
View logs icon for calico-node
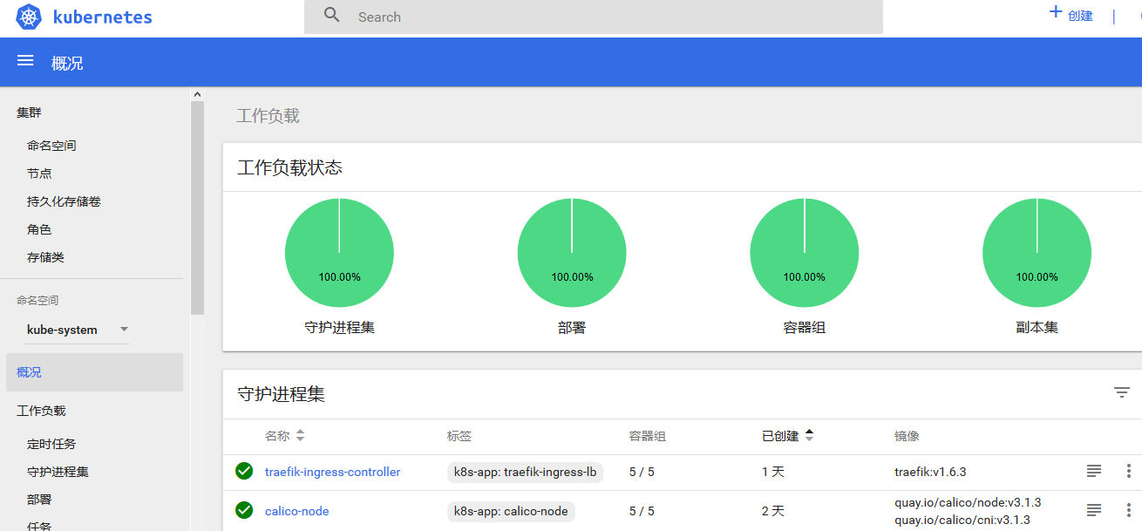(x=1094, y=510)
